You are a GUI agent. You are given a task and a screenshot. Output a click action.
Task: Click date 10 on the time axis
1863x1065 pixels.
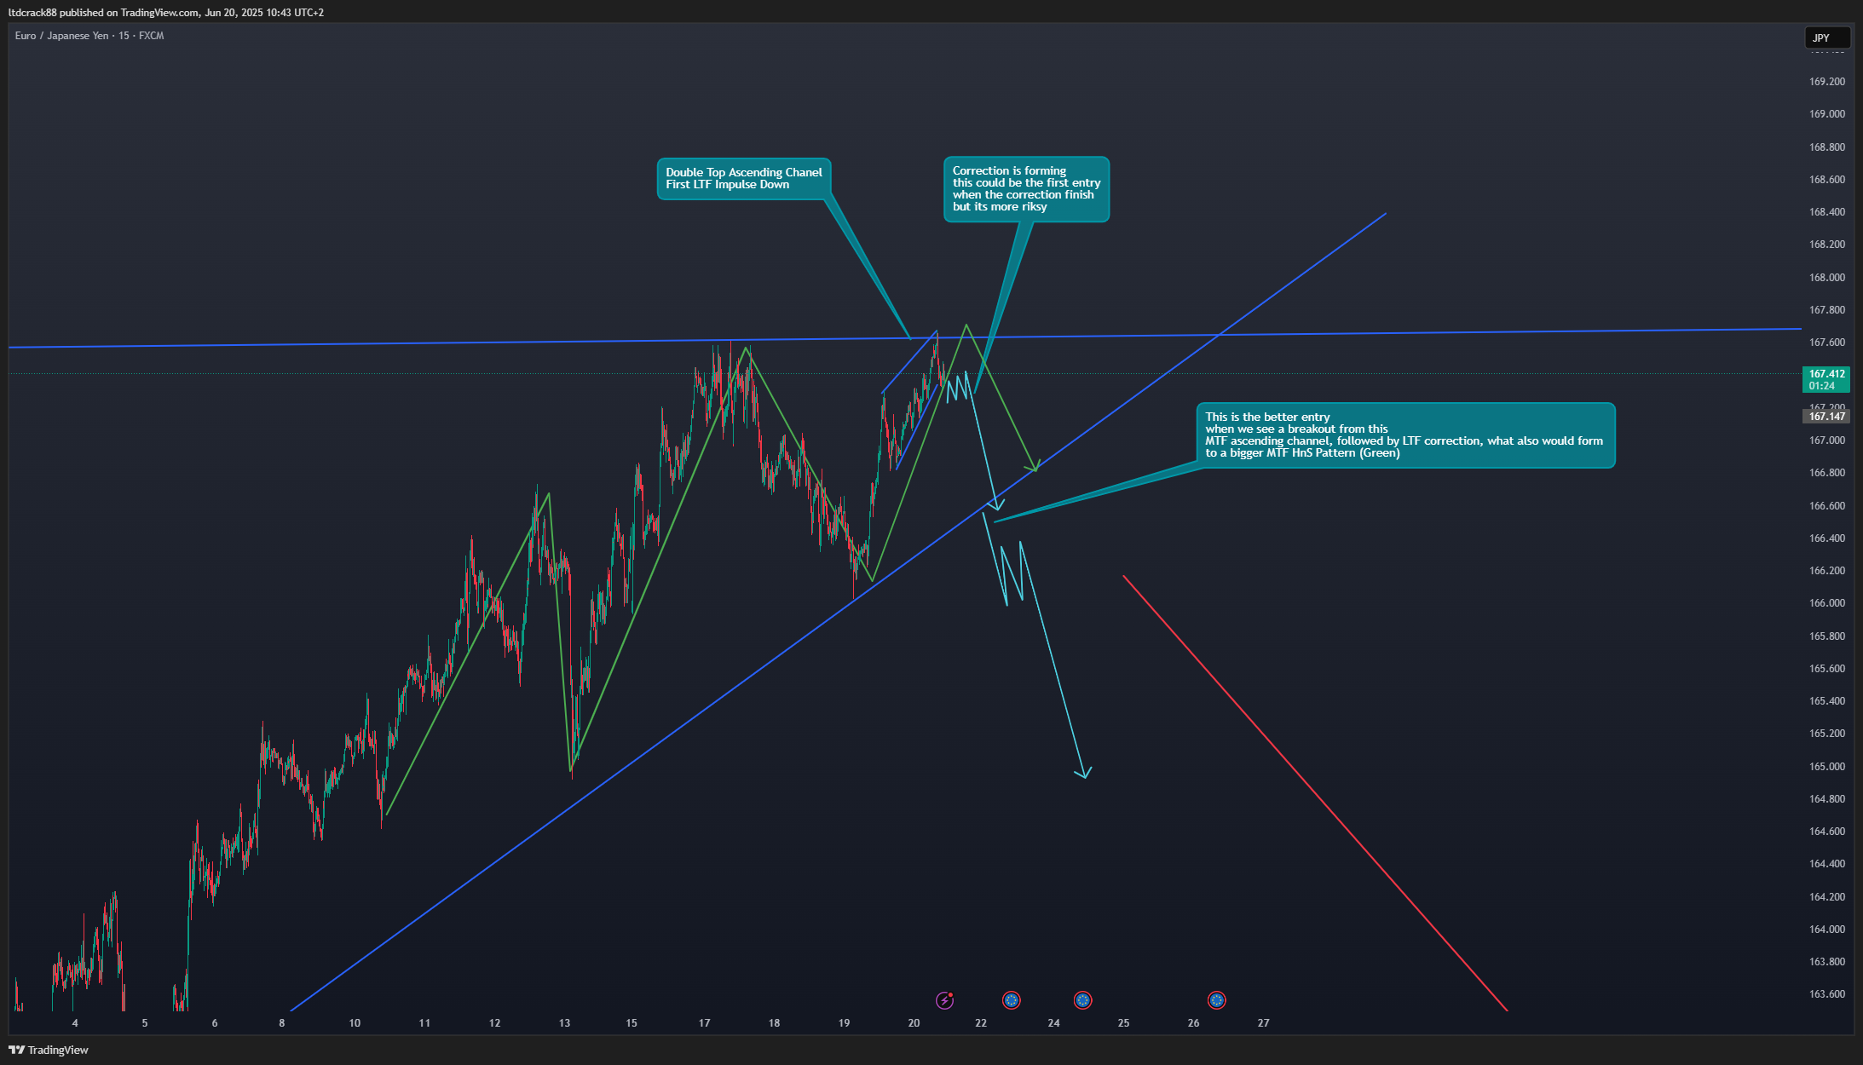355,1023
